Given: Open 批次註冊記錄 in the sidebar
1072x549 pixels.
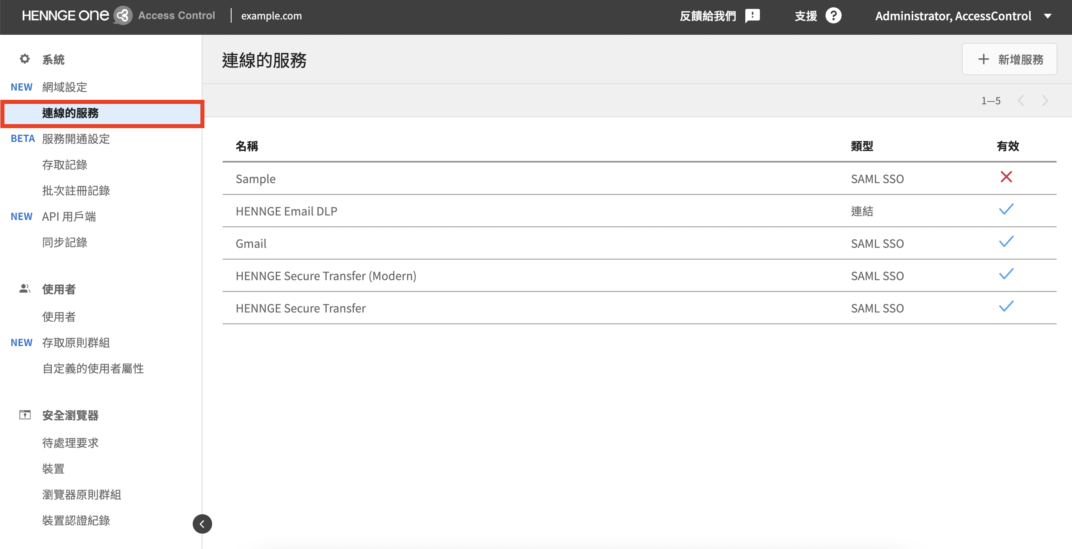Looking at the screenshot, I should pos(76,191).
